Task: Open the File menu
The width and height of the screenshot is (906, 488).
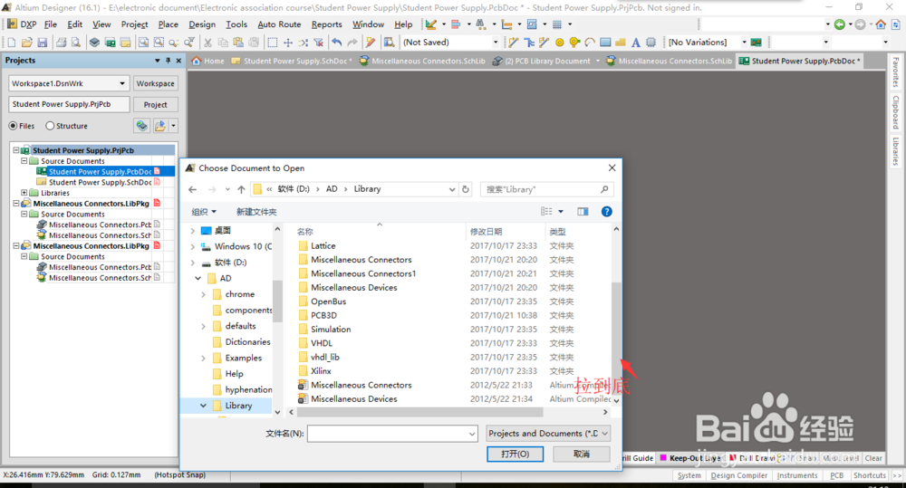Action: click(51, 24)
